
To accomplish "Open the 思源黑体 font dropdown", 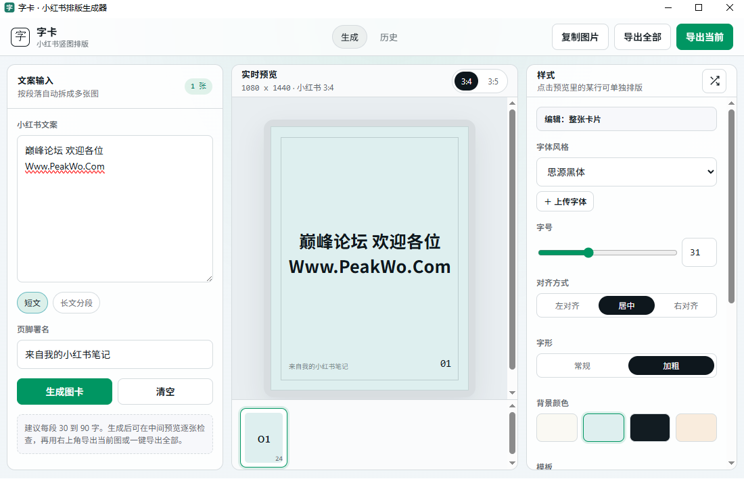I will [x=626, y=172].
